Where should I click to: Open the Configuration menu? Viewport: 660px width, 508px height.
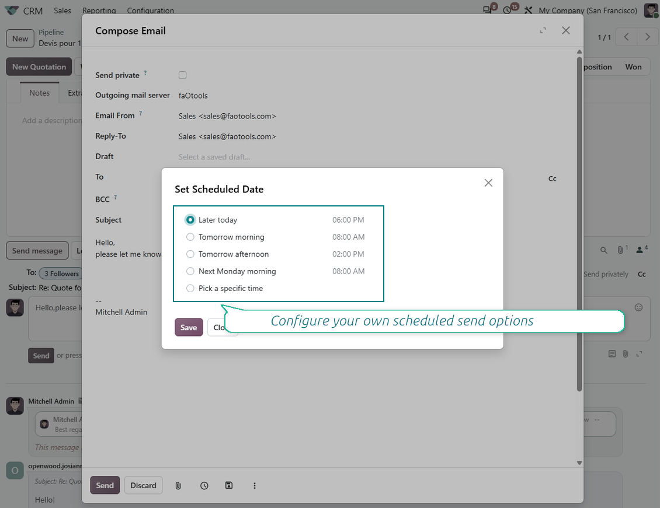point(150,10)
